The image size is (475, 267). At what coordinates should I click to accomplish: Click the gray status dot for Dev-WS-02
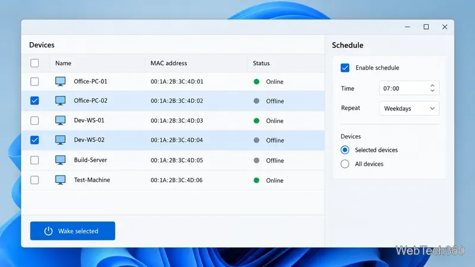point(256,140)
